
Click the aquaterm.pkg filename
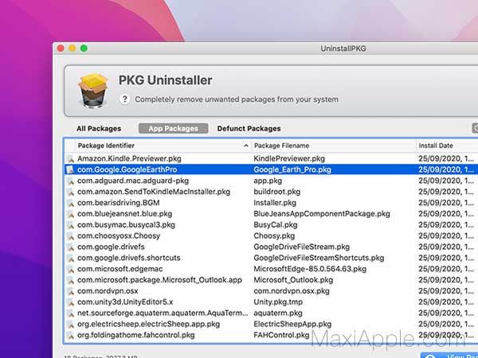click(278, 313)
